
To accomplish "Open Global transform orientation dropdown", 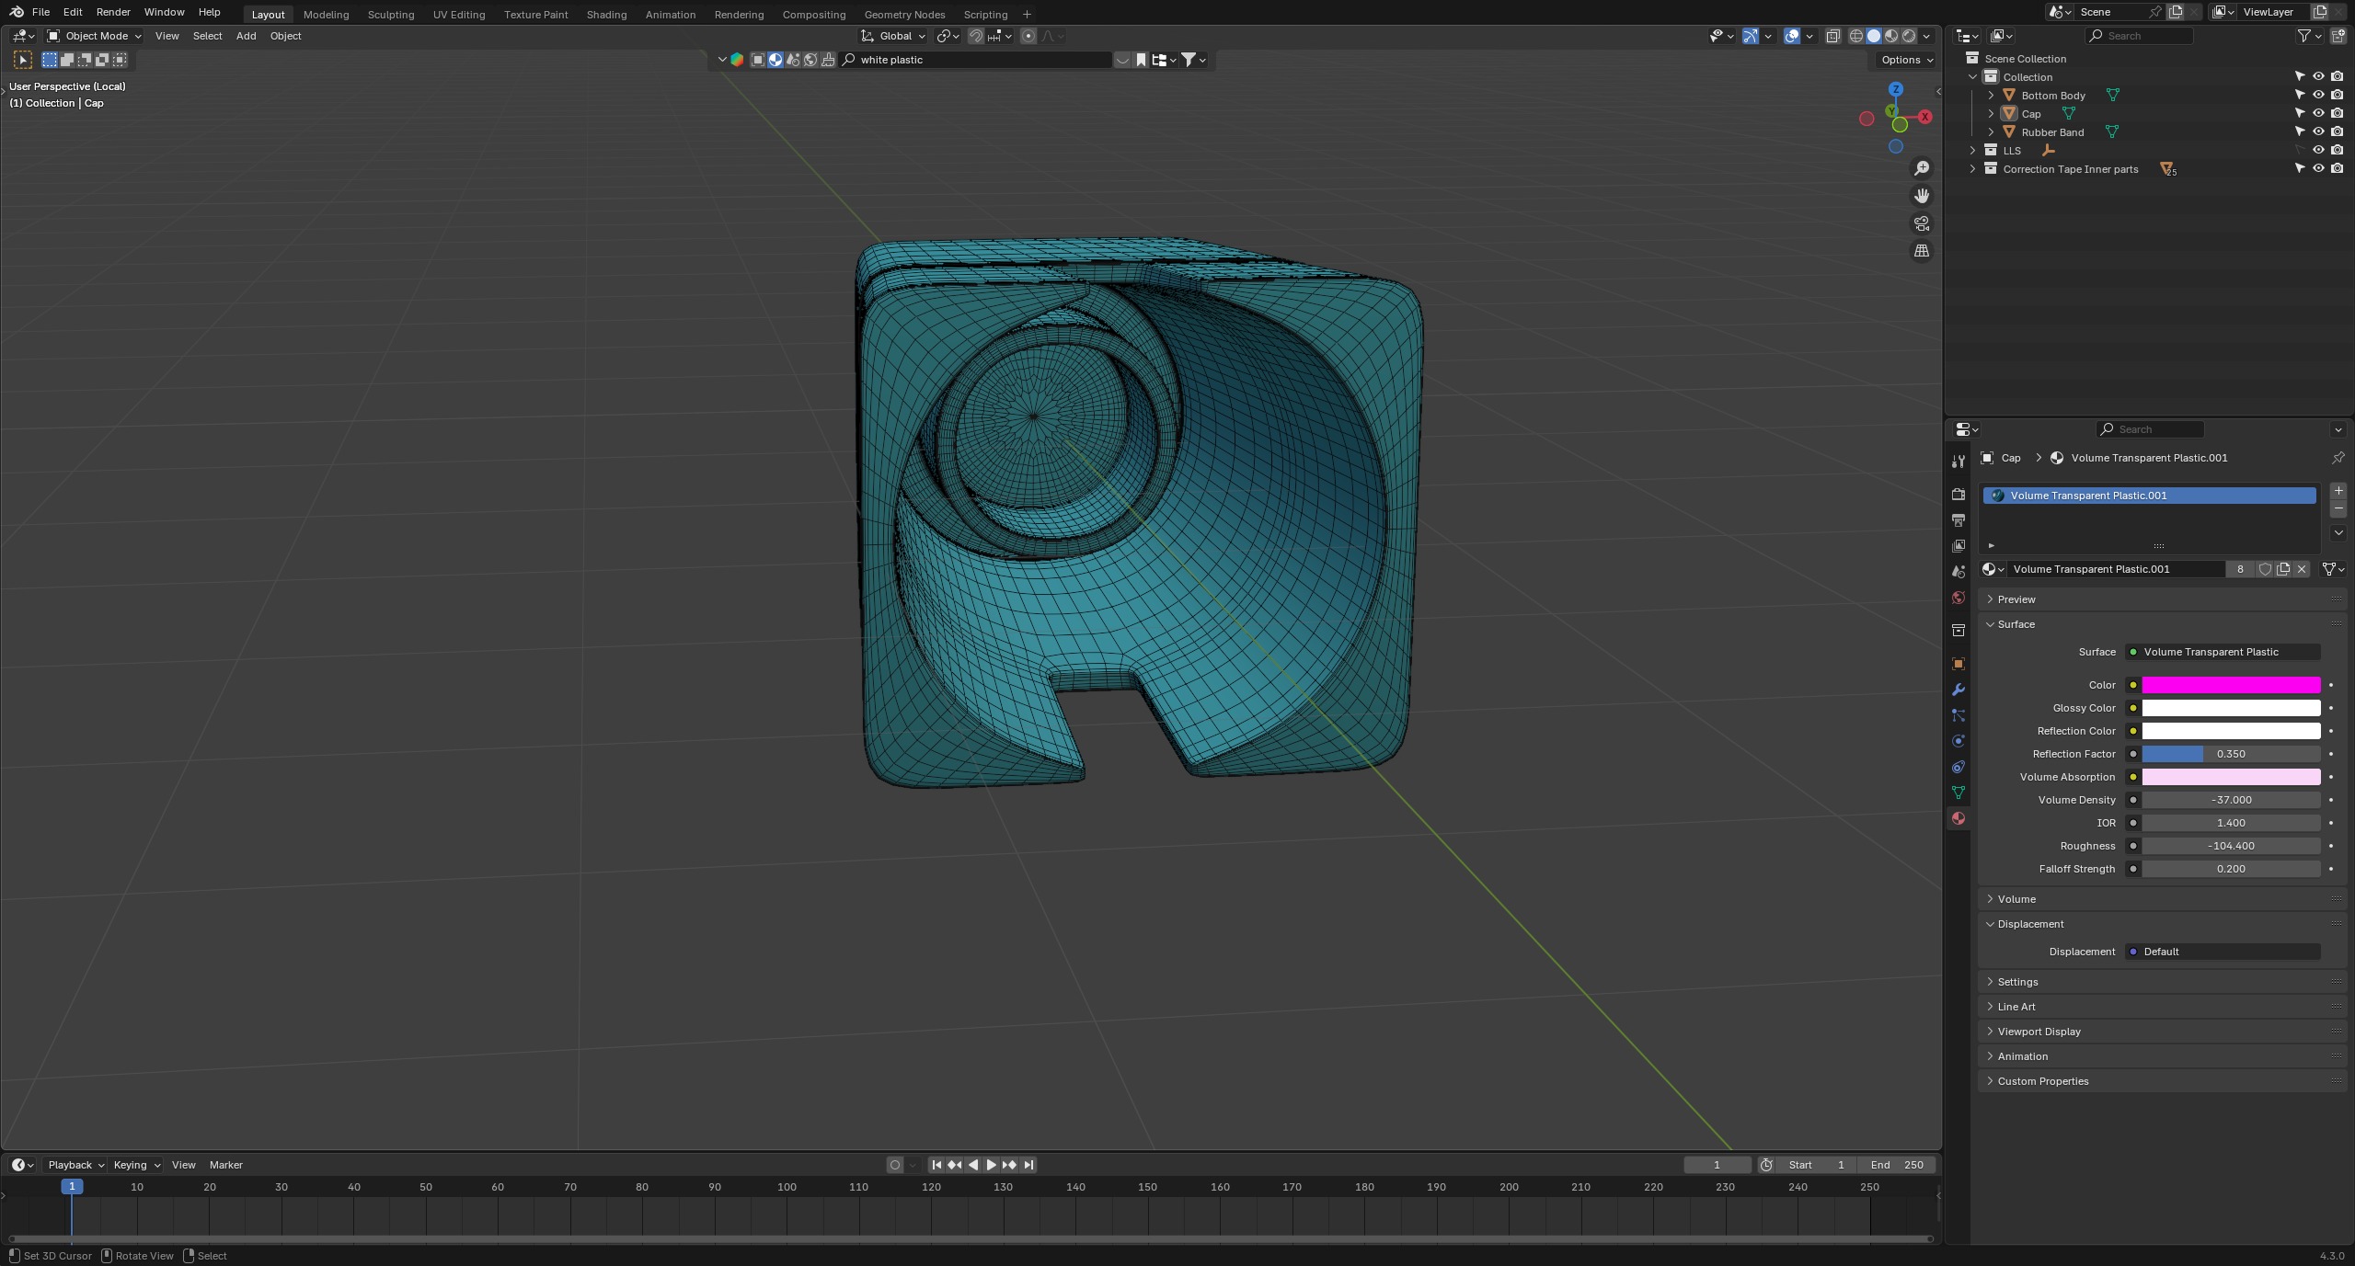I will tap(893, 36).
